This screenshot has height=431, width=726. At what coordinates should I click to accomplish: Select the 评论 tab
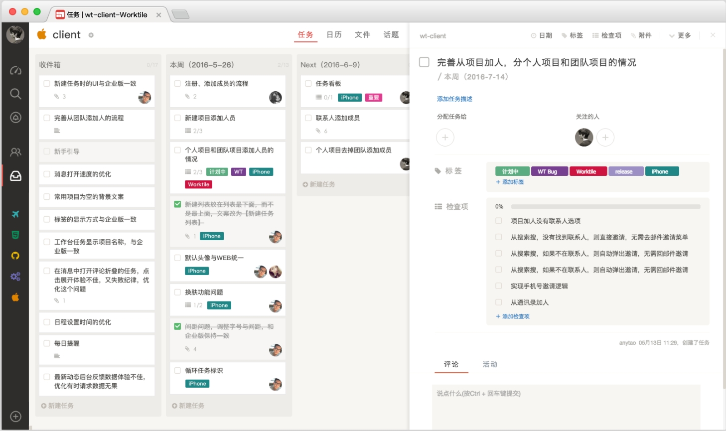click(451, 364)
